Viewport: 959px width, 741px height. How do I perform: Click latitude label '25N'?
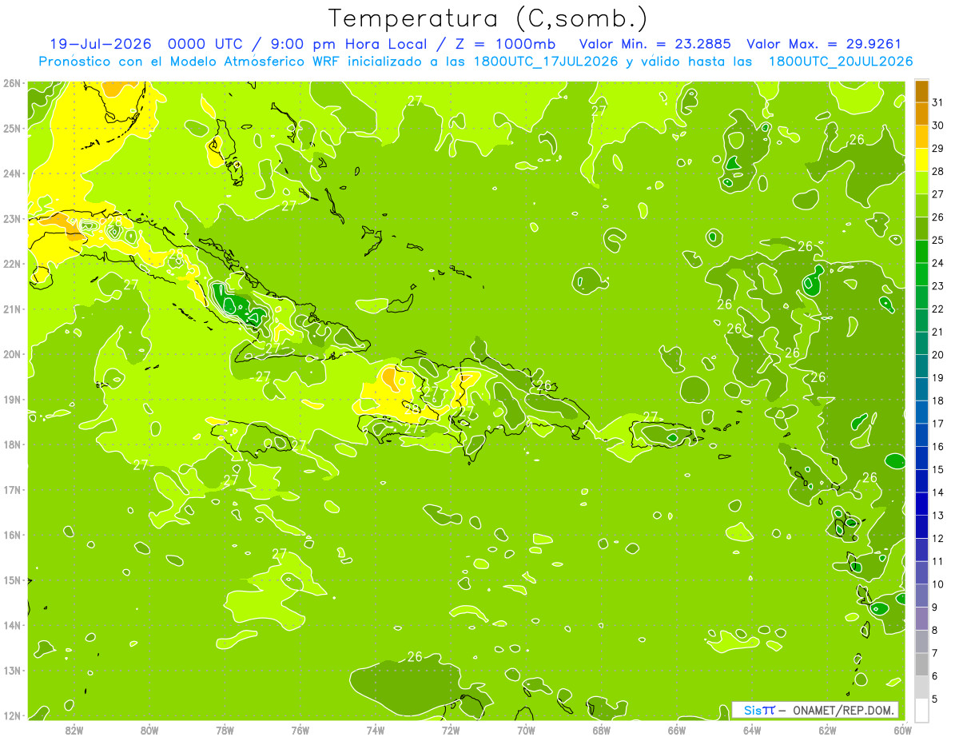tap(12, 128)
